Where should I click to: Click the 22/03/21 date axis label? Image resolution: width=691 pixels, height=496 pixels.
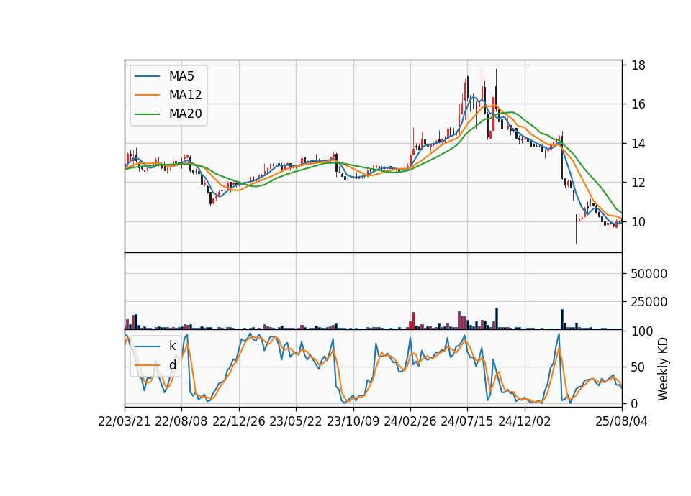tap(125, 421)
